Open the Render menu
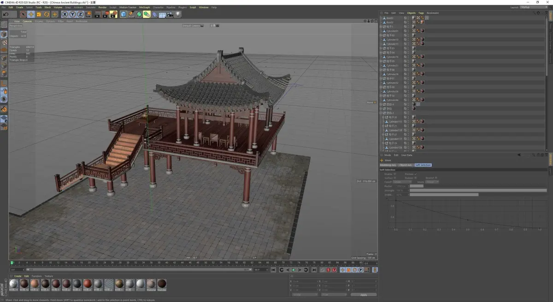 tap(102, 7)
